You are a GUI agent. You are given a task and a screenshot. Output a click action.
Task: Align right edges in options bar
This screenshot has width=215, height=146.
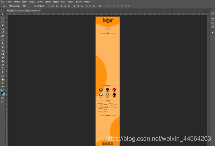(x=69, y=6)
